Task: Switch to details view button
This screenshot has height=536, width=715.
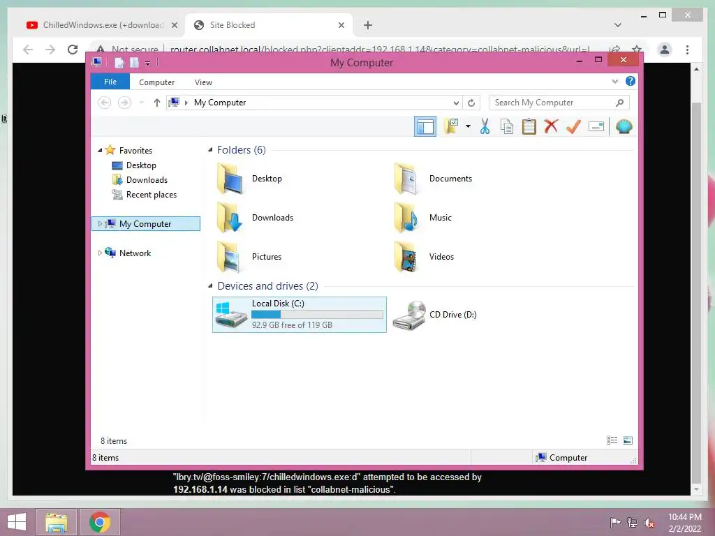Action: (612, 440)
